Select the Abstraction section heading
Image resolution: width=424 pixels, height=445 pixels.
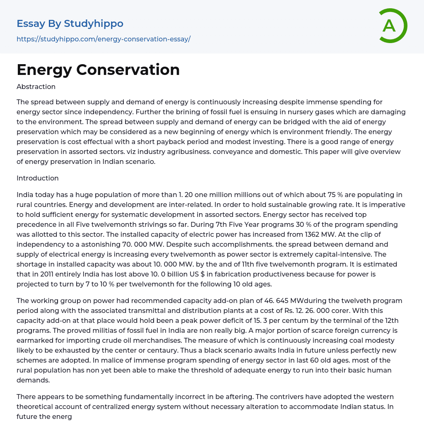point(36,87)
